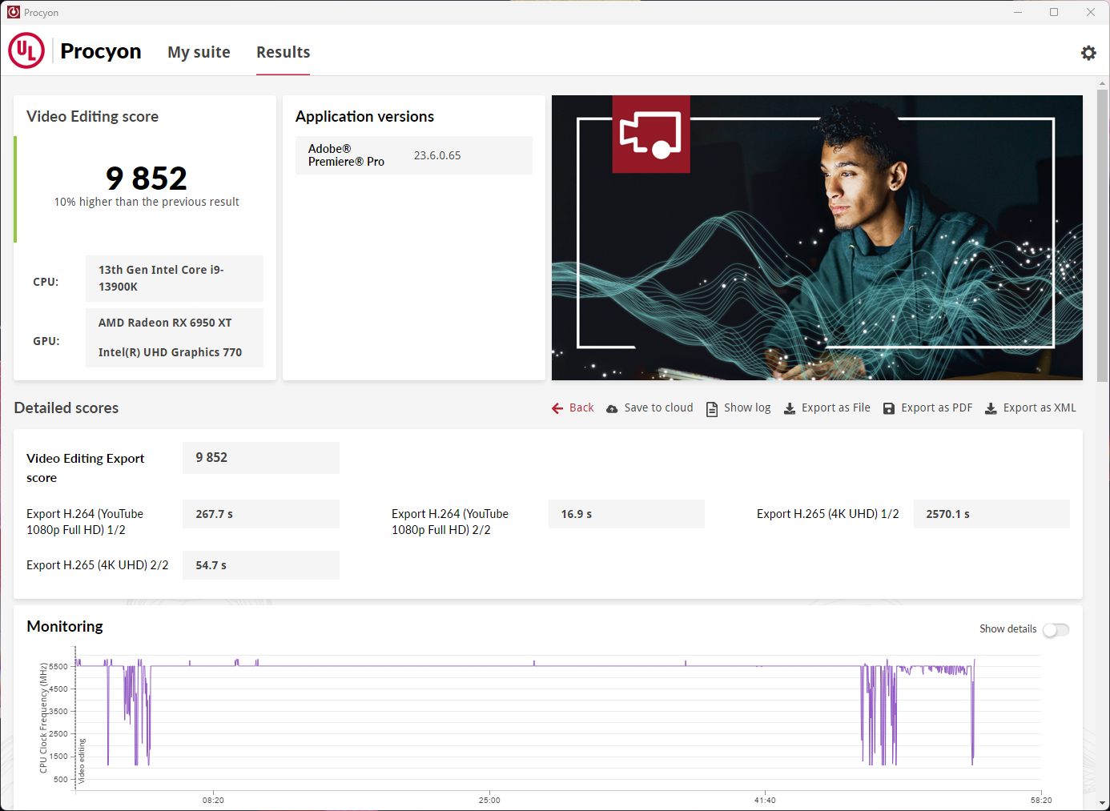Click the Back link

[581, 408]
